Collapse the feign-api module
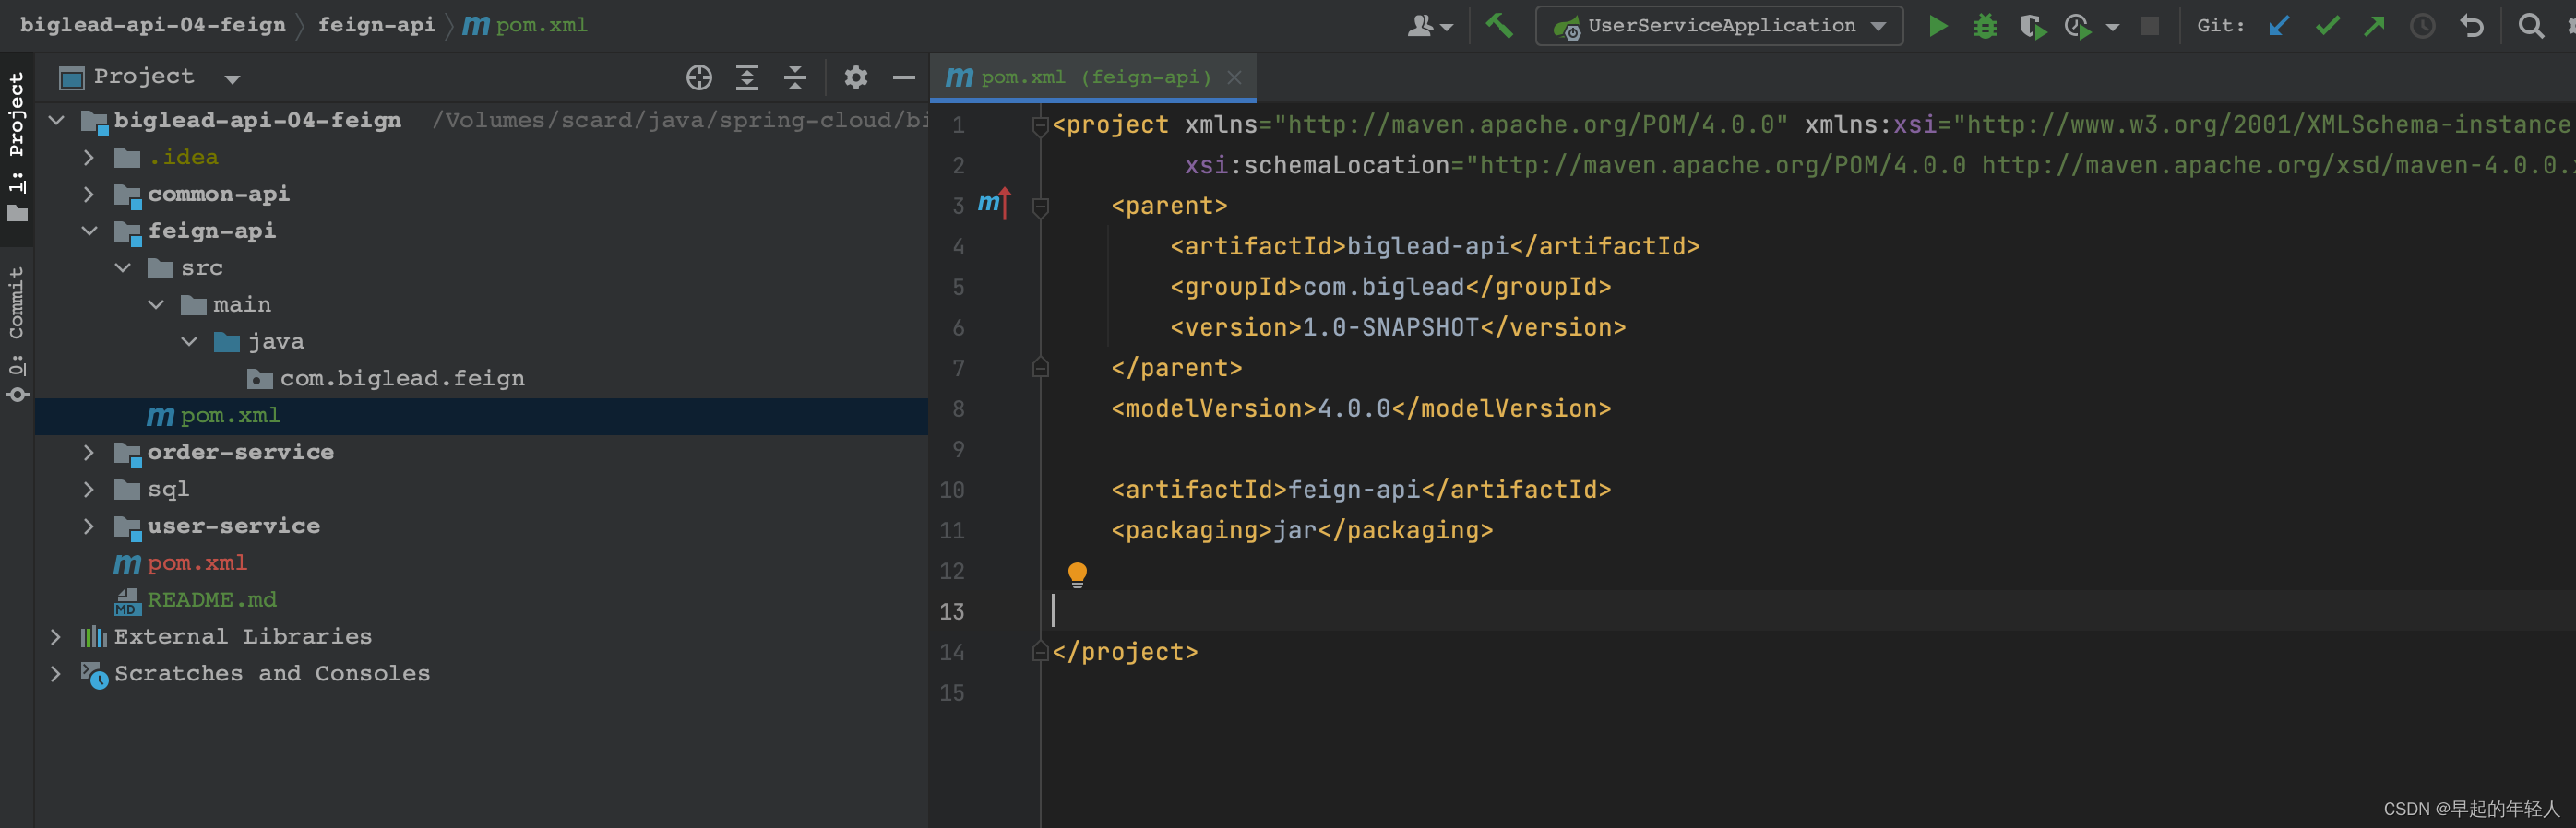Screen dimensions: 2576x828 coord(89,231)
